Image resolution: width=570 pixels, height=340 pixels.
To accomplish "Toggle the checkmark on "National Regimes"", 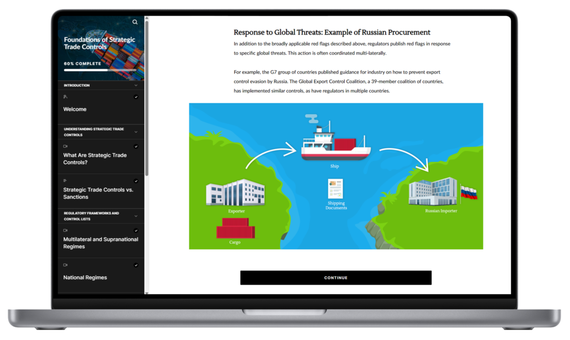I will (x=136, y=265).
